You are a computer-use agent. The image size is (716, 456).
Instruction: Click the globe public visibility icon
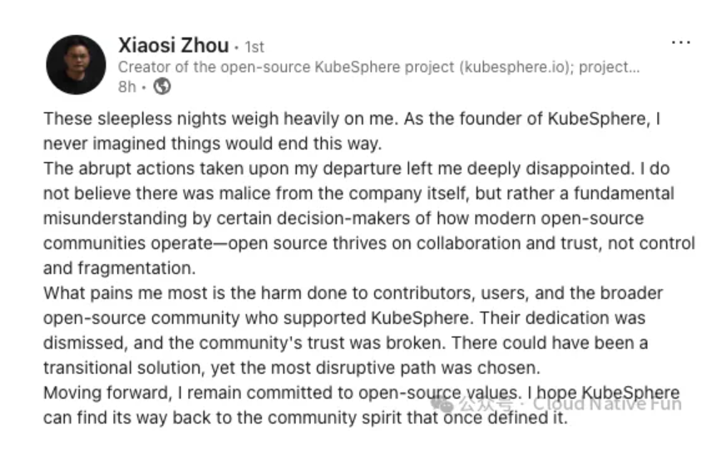click(163, 86)
